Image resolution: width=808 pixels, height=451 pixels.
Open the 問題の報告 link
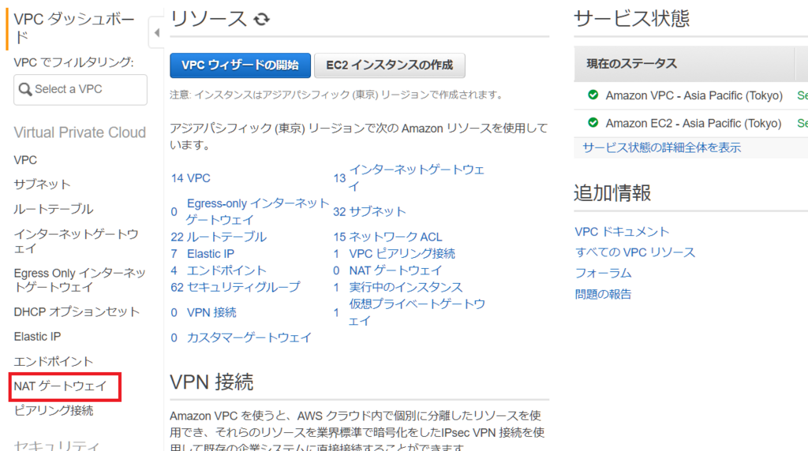click(603, 294)
